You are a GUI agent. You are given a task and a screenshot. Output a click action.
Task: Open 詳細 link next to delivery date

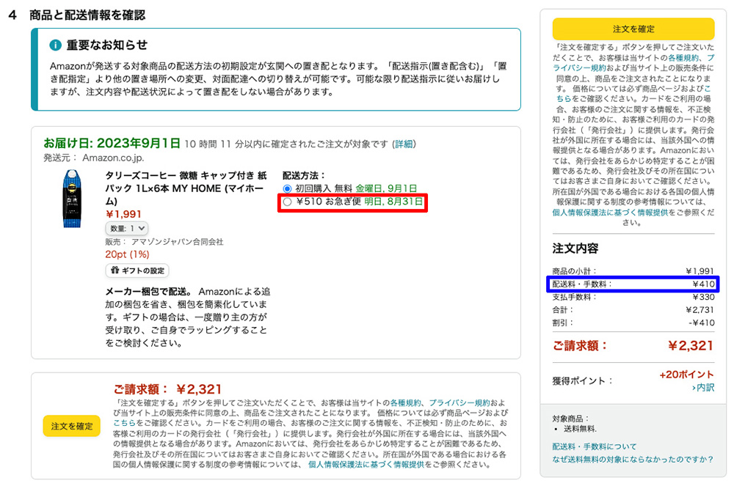[404, 144]
